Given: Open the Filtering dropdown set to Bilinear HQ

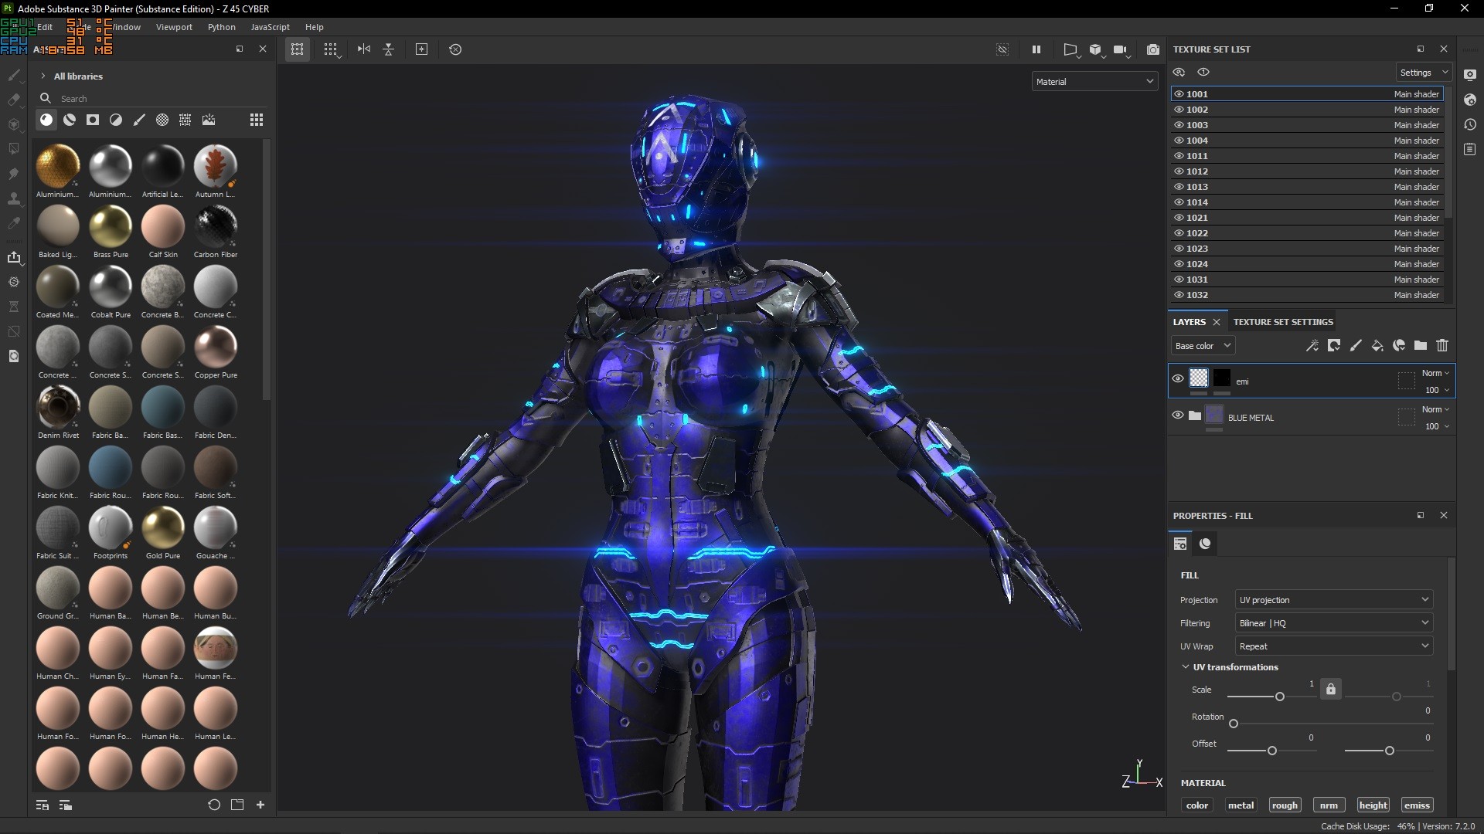Looking at the screenshot, I should [1333, 623].
